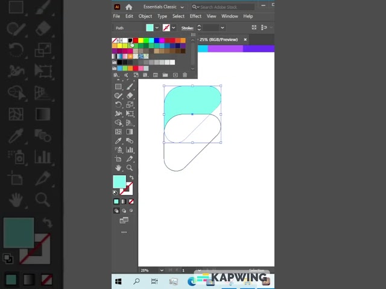Set paint mode to Color
The image size is (386, 289).
(116, 202)
